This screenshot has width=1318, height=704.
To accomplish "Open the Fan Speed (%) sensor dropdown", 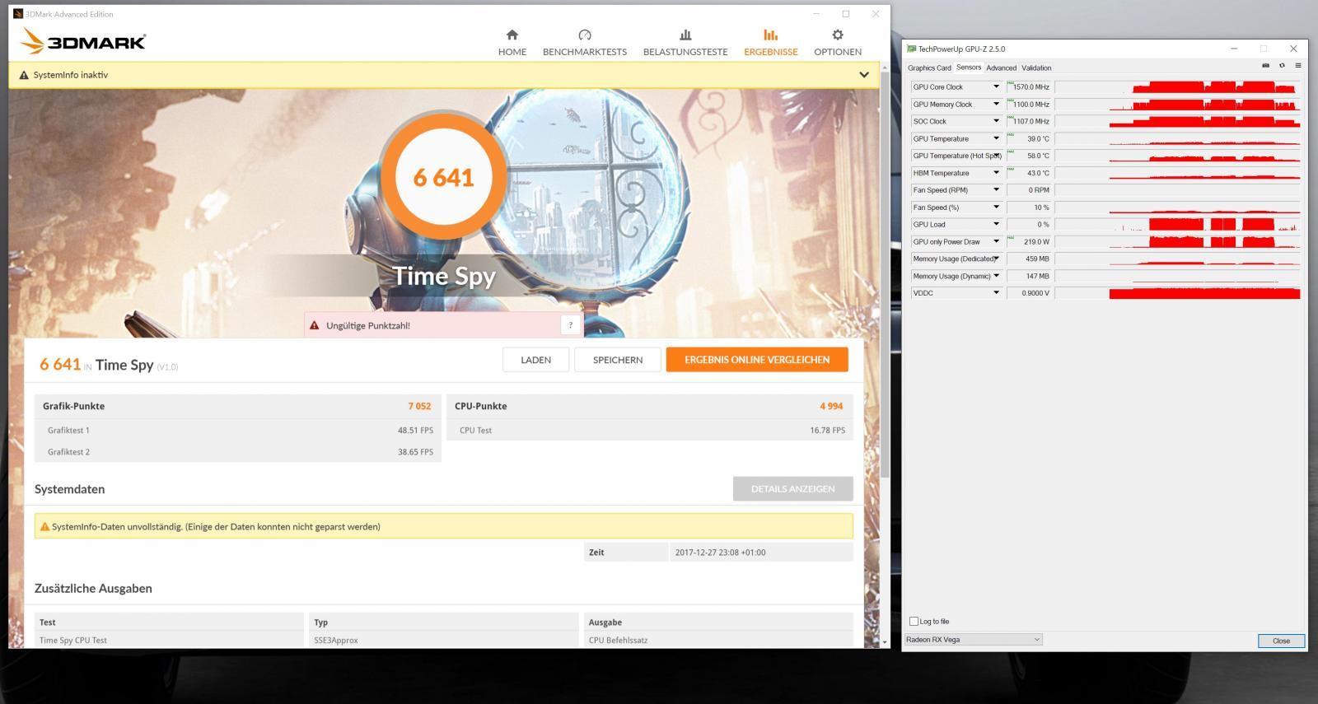I will (996, 207).
